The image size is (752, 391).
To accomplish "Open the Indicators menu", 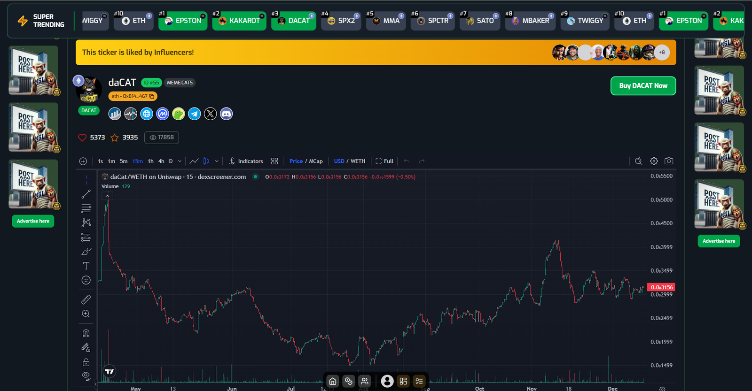I will 246,161.
